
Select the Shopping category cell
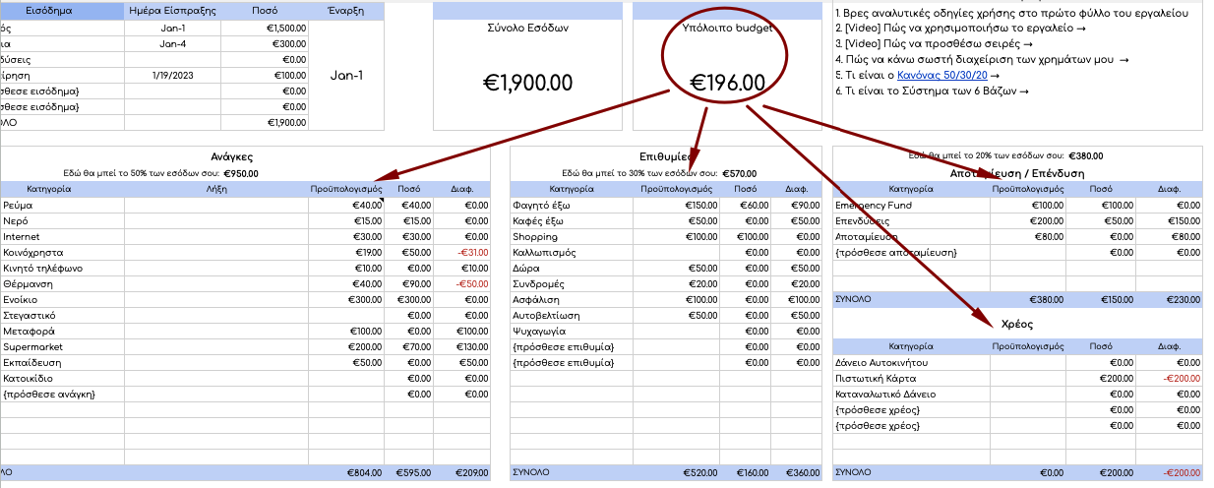(535, 236)
